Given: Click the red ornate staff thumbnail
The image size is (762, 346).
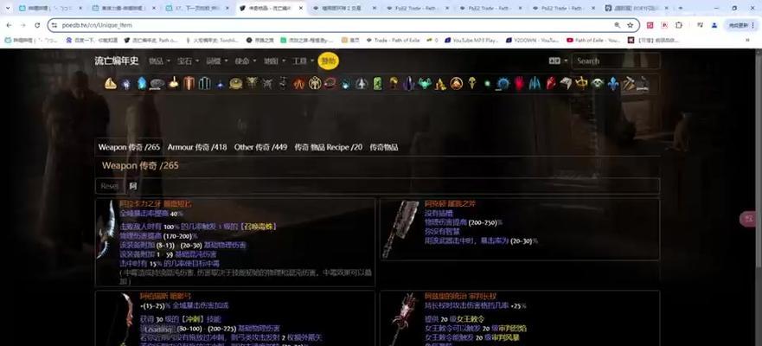Looking at the screenshot, I should [x=402, y=318].
